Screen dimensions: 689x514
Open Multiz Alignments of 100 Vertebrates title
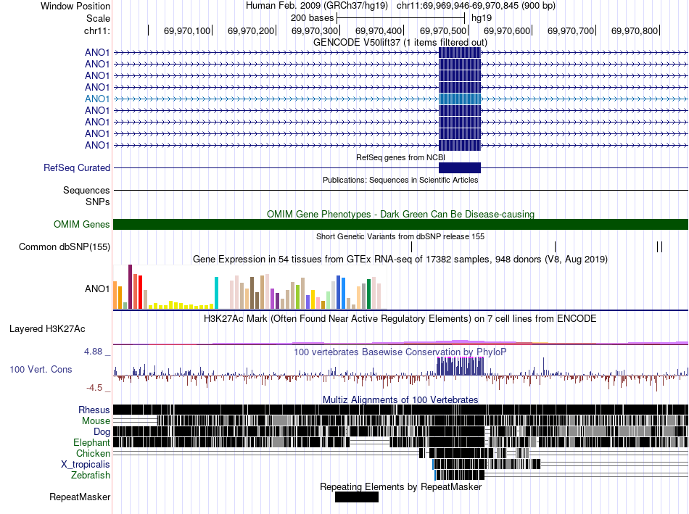400,399
